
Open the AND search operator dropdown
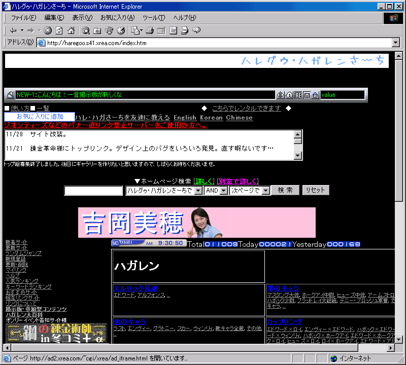224,191
